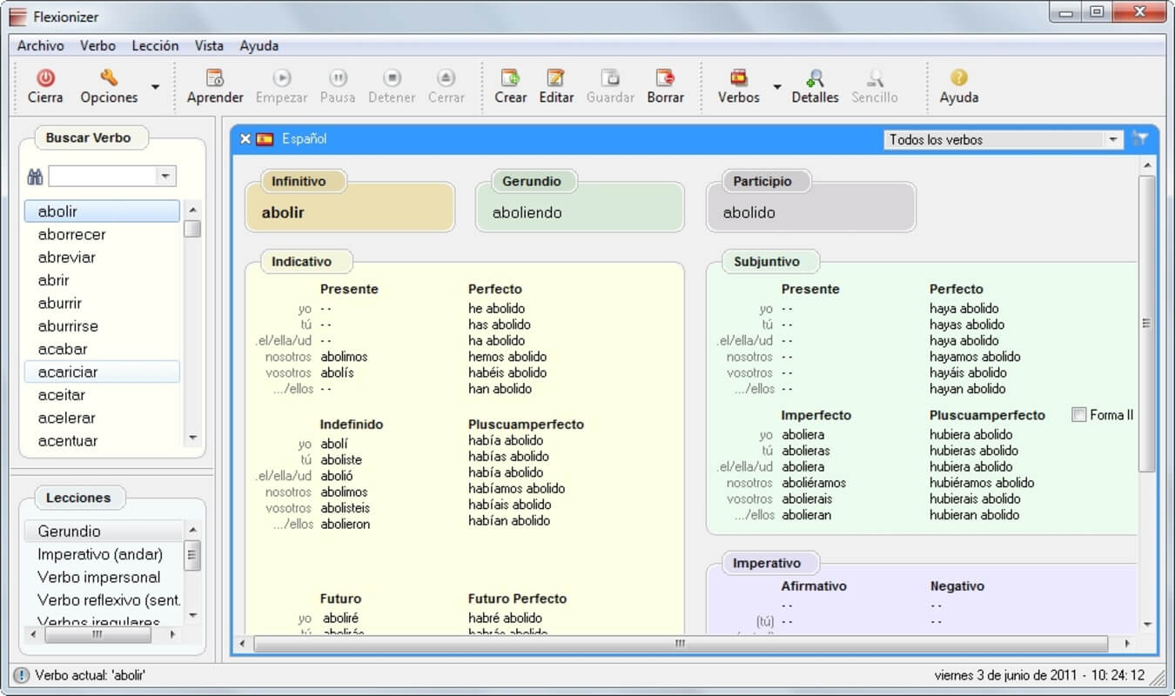1175x696 pixels.
Task: Start Aprender learning mode
Action: (x=215, y=78)
